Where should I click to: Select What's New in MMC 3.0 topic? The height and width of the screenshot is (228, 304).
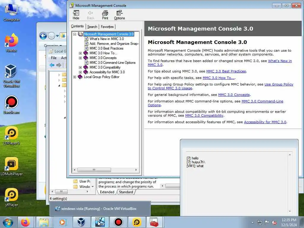107,39
